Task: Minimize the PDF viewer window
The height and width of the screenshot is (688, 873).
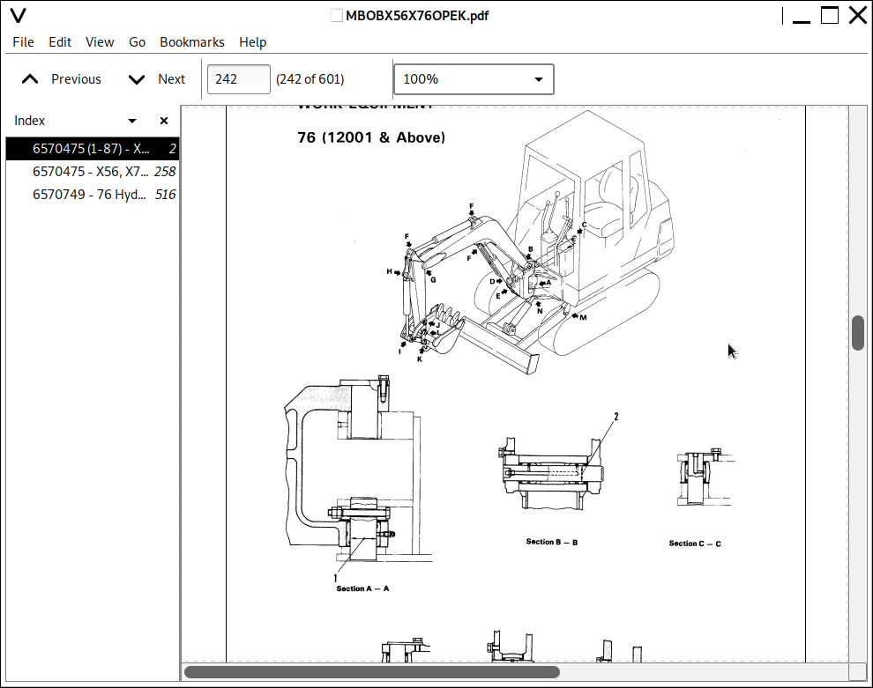Action: coord(800,15)
